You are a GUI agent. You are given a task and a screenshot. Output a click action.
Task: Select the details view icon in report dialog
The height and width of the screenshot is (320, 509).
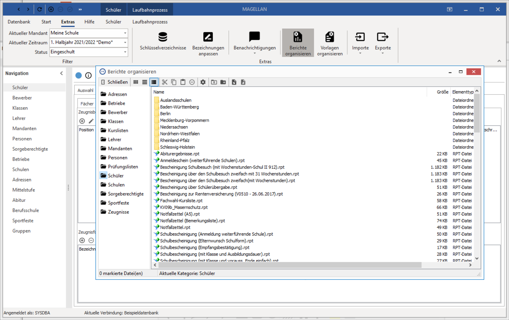click(154, 82)
